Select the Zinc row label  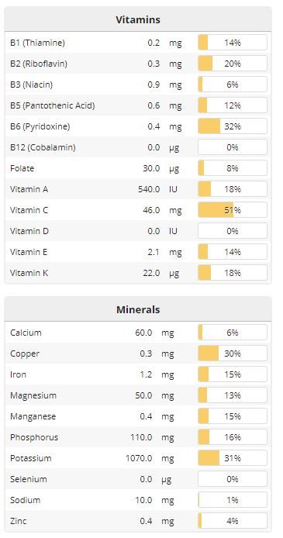coord(18,521)
